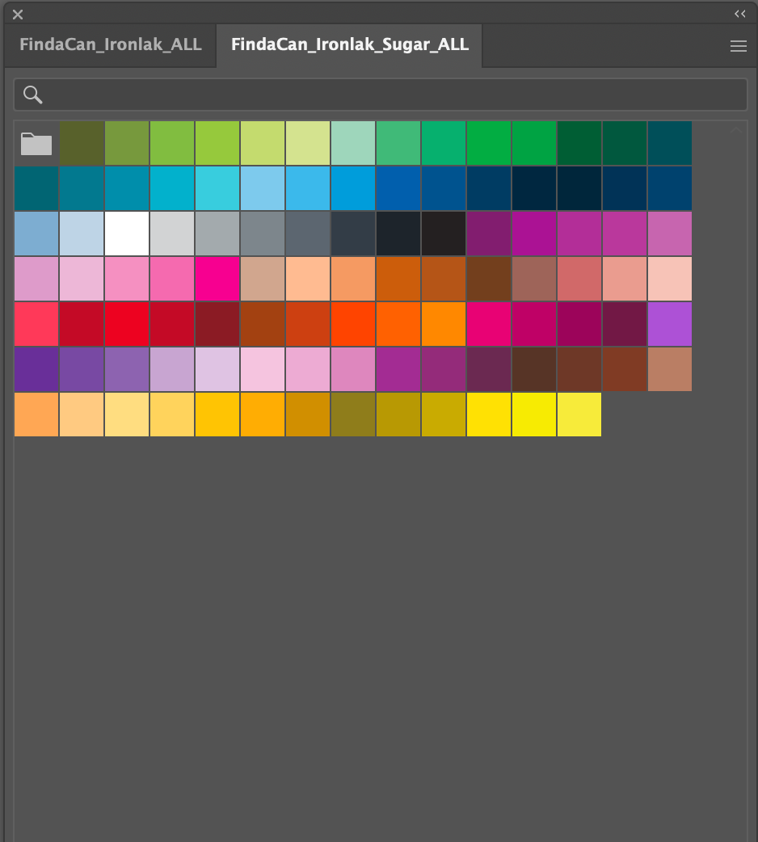Choose the light sky blue swatch
The width and height of the screenshot is (758, 842).
click(263, 189)
